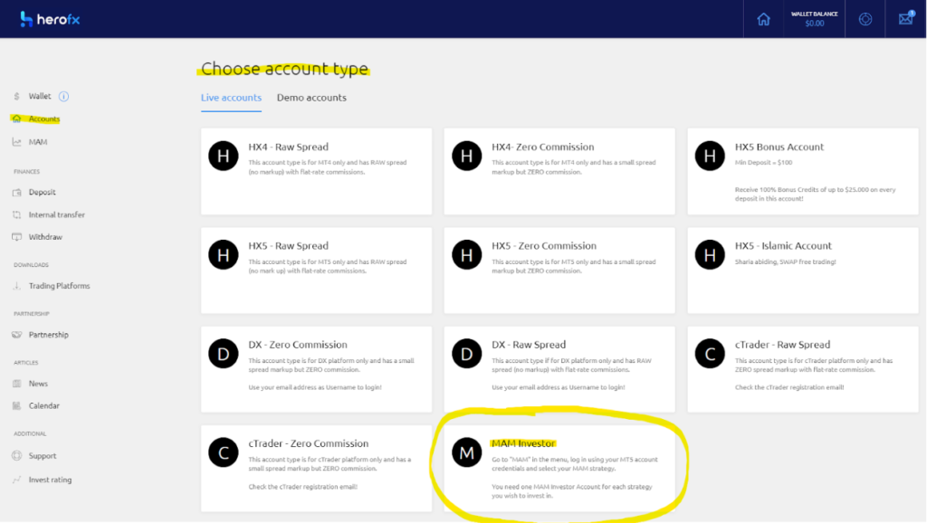Screen dimensions: 927x523
Task: Open Partnership page
Action: coord(49,335)
